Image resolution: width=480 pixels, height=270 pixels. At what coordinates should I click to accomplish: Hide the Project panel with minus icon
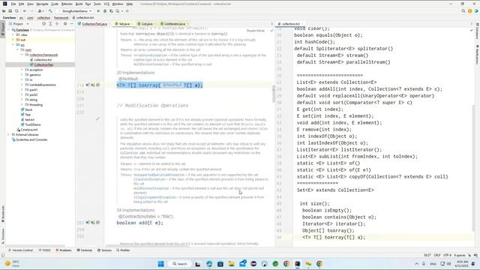72,23
